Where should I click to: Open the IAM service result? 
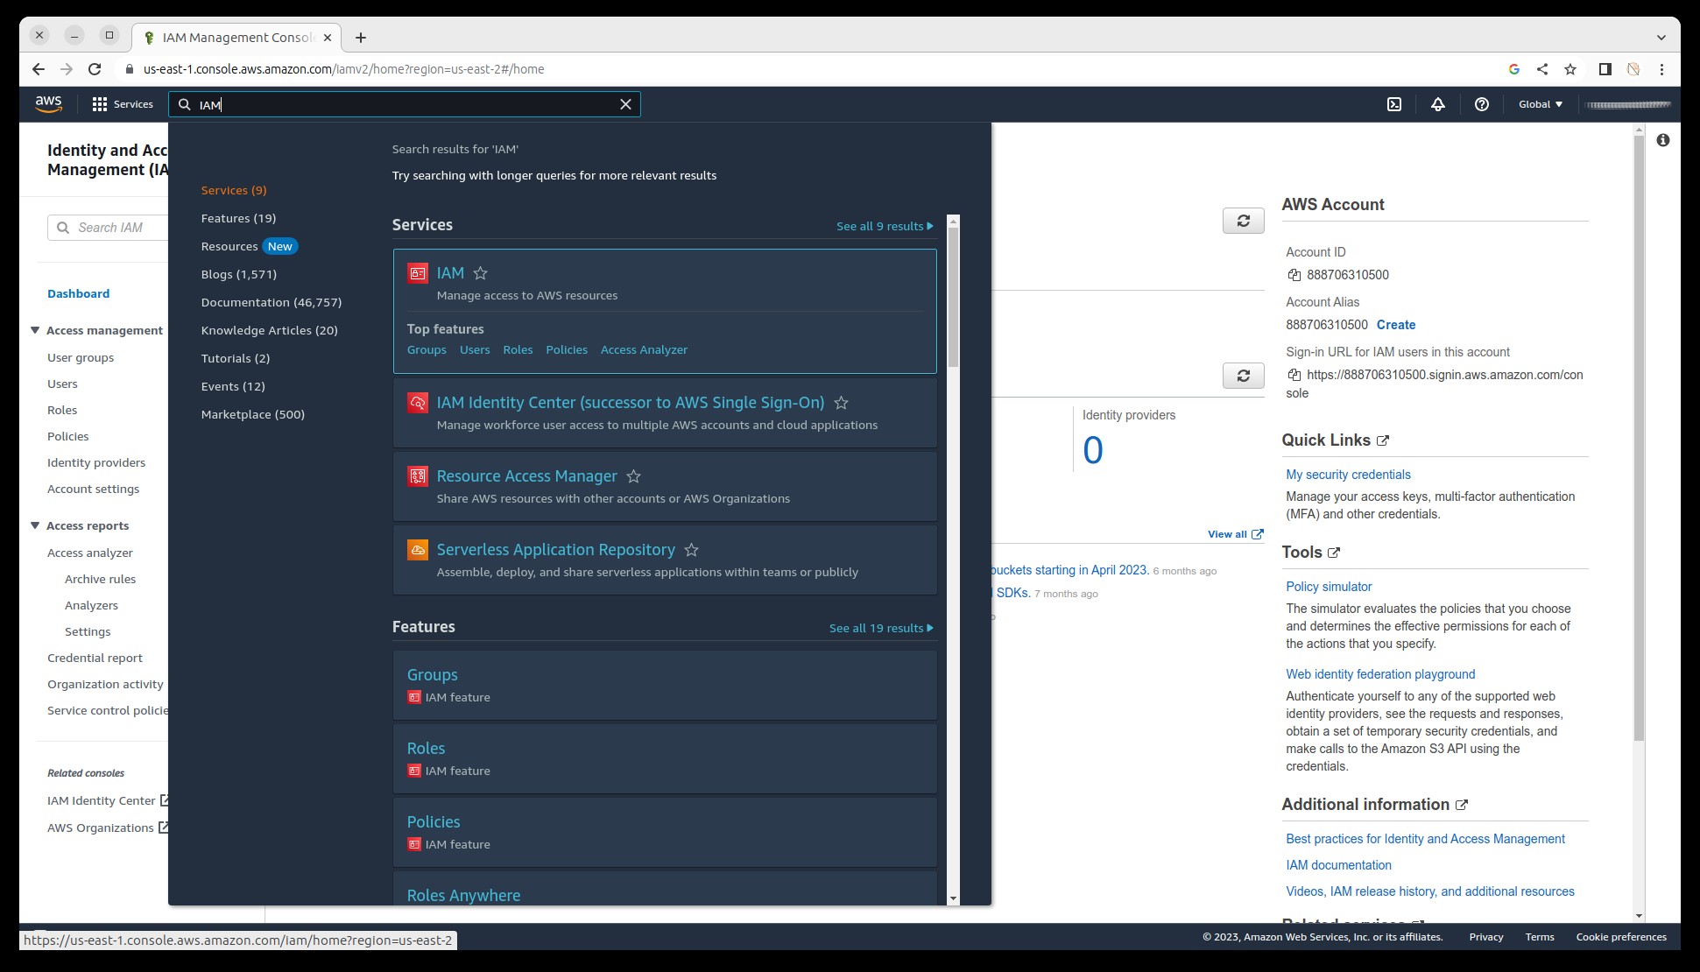(450, 273)
